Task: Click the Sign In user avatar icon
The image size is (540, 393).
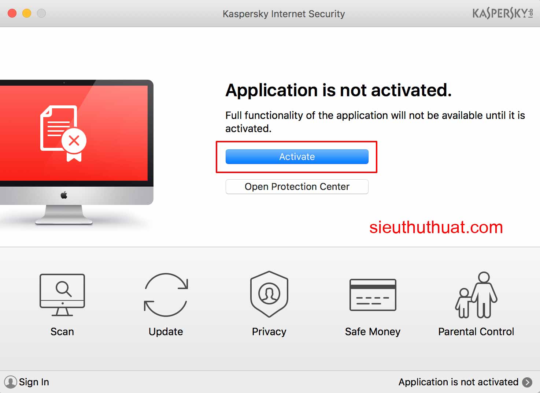Action: click(x=11, y=382)
